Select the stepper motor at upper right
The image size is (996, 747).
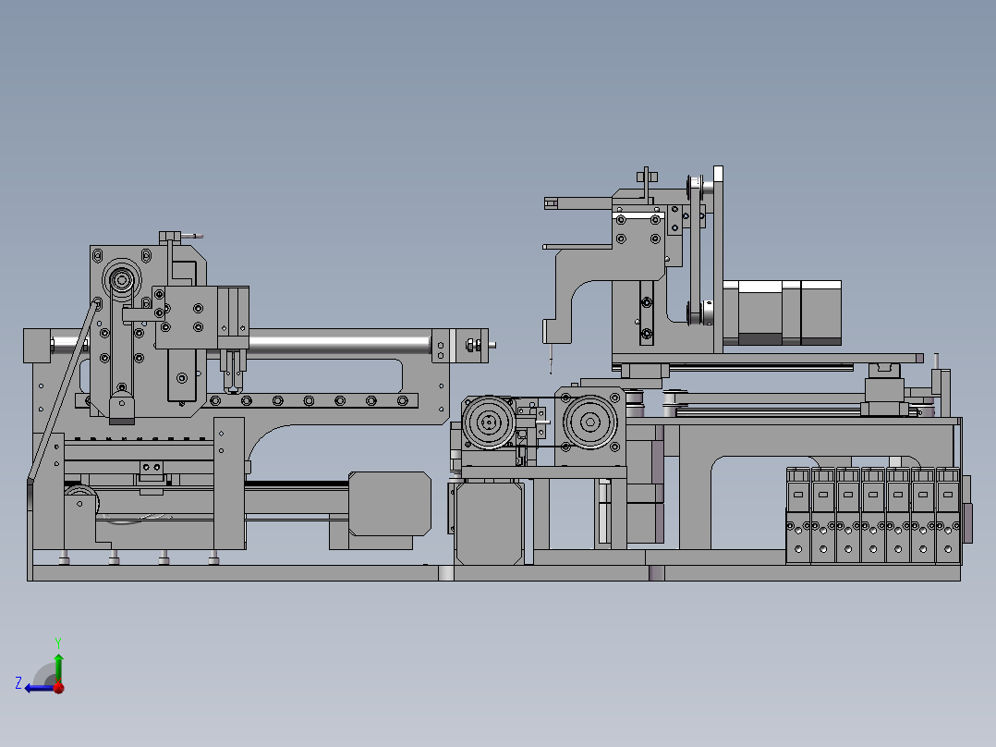782,312
